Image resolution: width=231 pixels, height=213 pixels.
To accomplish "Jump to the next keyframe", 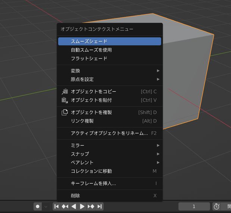I will (x=91, y=206).
